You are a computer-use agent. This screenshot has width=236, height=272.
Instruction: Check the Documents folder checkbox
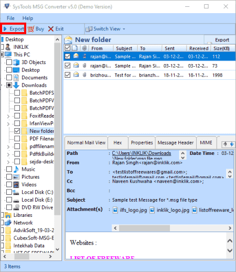9,77
